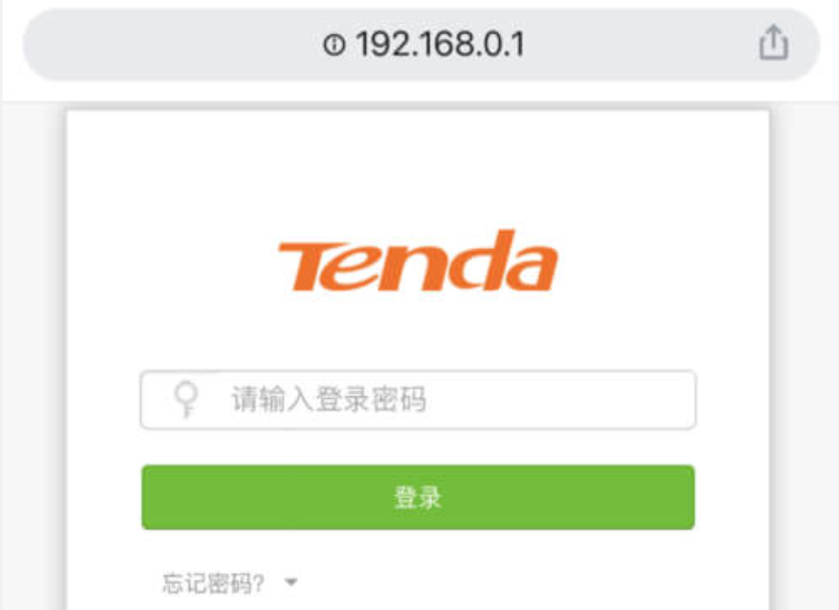Show forgot password help via triangle arrow
Image resolution: width=839 pixels, height=610 pixels.
pos(291,581)
